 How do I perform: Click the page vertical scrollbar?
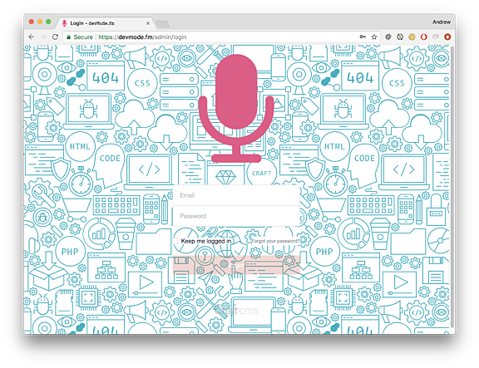tap(452, 187)
